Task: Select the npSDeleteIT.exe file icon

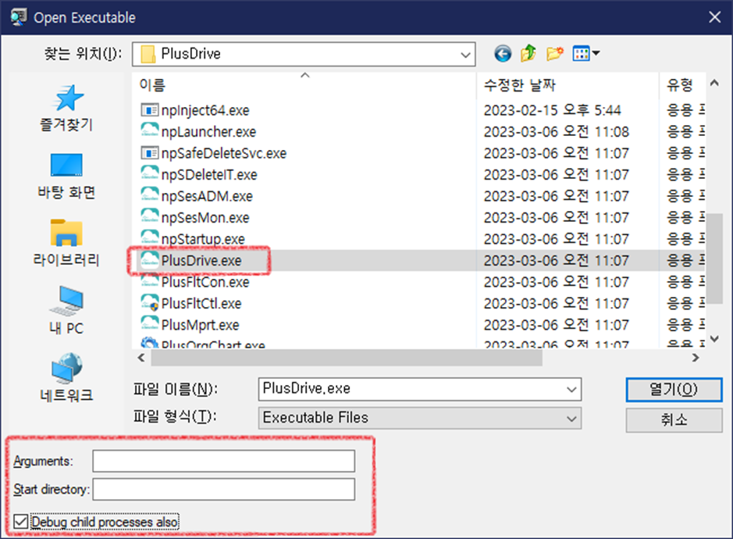Action: (x=149, y=173)
